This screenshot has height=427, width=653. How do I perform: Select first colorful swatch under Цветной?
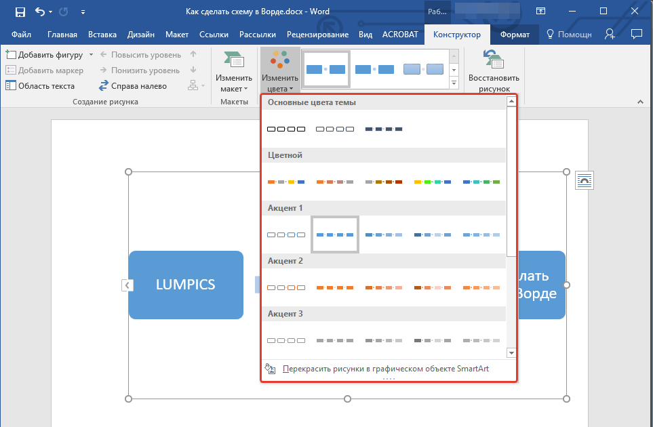tap(285, 182)
